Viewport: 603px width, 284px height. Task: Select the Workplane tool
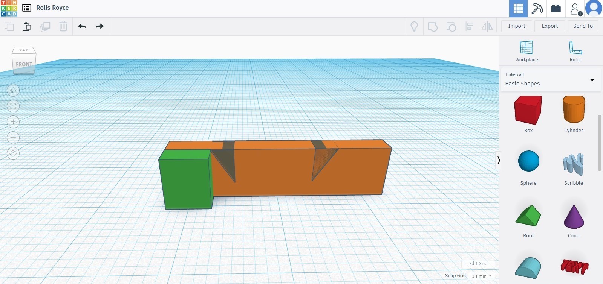526,51
